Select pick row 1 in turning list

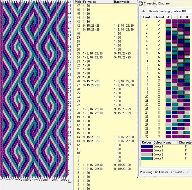point(105,188)
